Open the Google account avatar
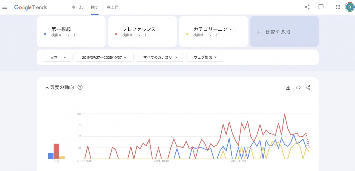Screen dimensions: 355x171 pos(349,7)
